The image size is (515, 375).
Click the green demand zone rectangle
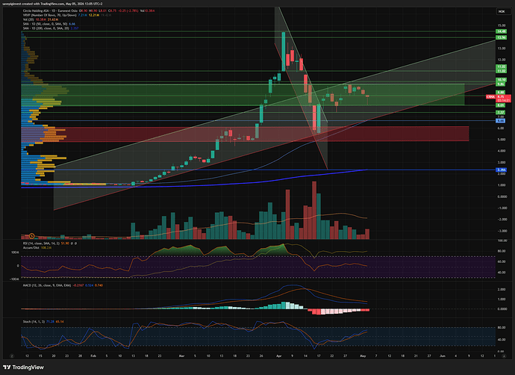(243, 95)
